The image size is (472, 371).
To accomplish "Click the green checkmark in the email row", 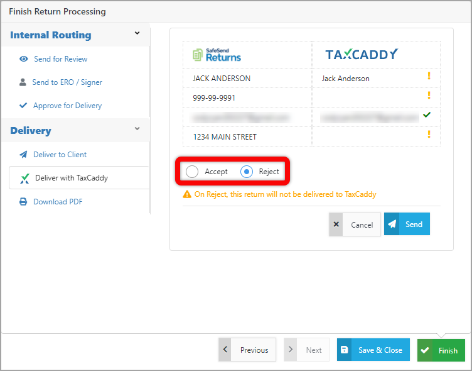I will 427,115.
